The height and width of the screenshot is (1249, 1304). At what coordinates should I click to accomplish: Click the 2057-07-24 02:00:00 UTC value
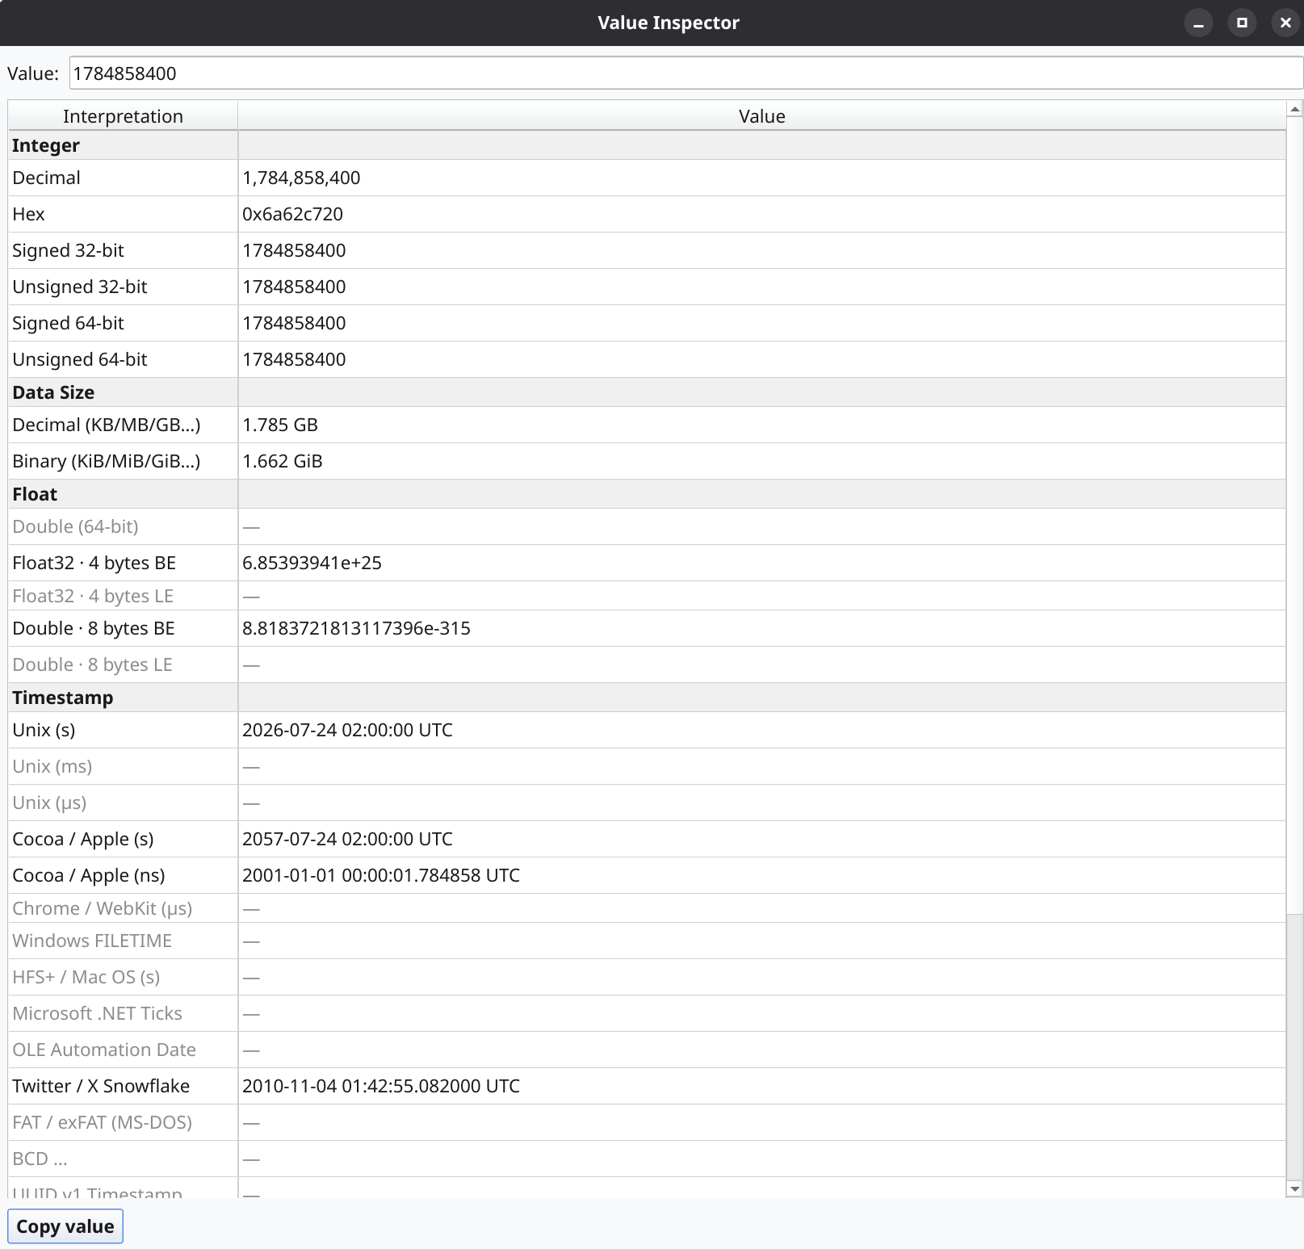click(347, 839)
